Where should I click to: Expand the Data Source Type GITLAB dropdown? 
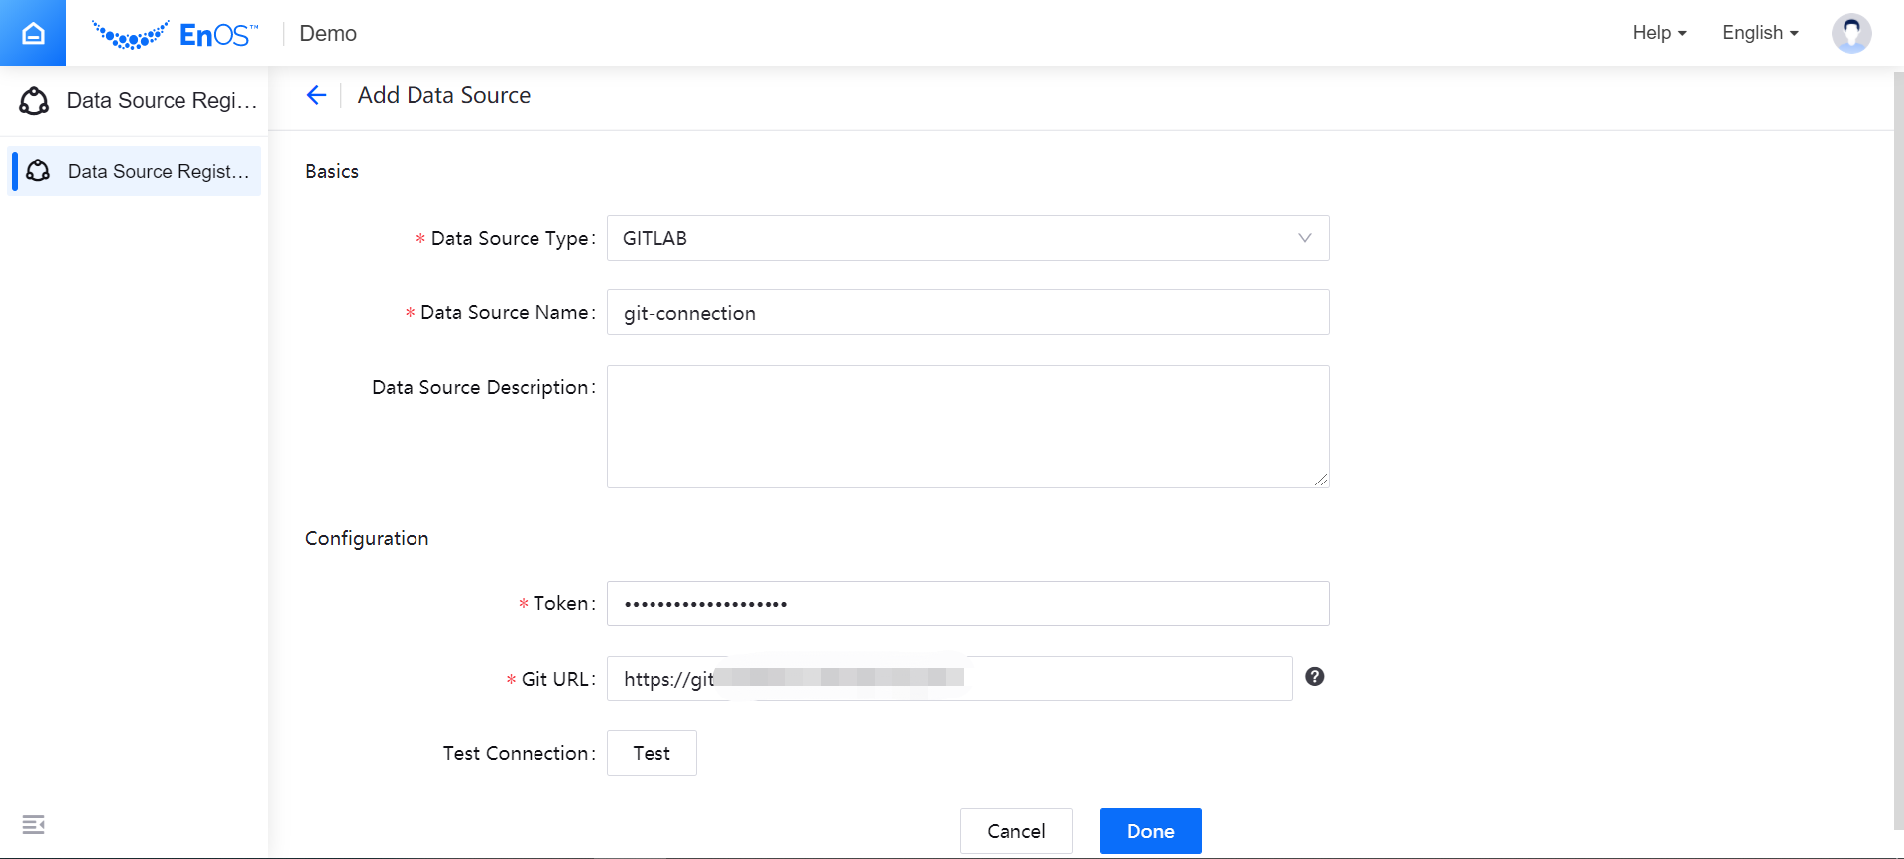(x=967, y=238)
